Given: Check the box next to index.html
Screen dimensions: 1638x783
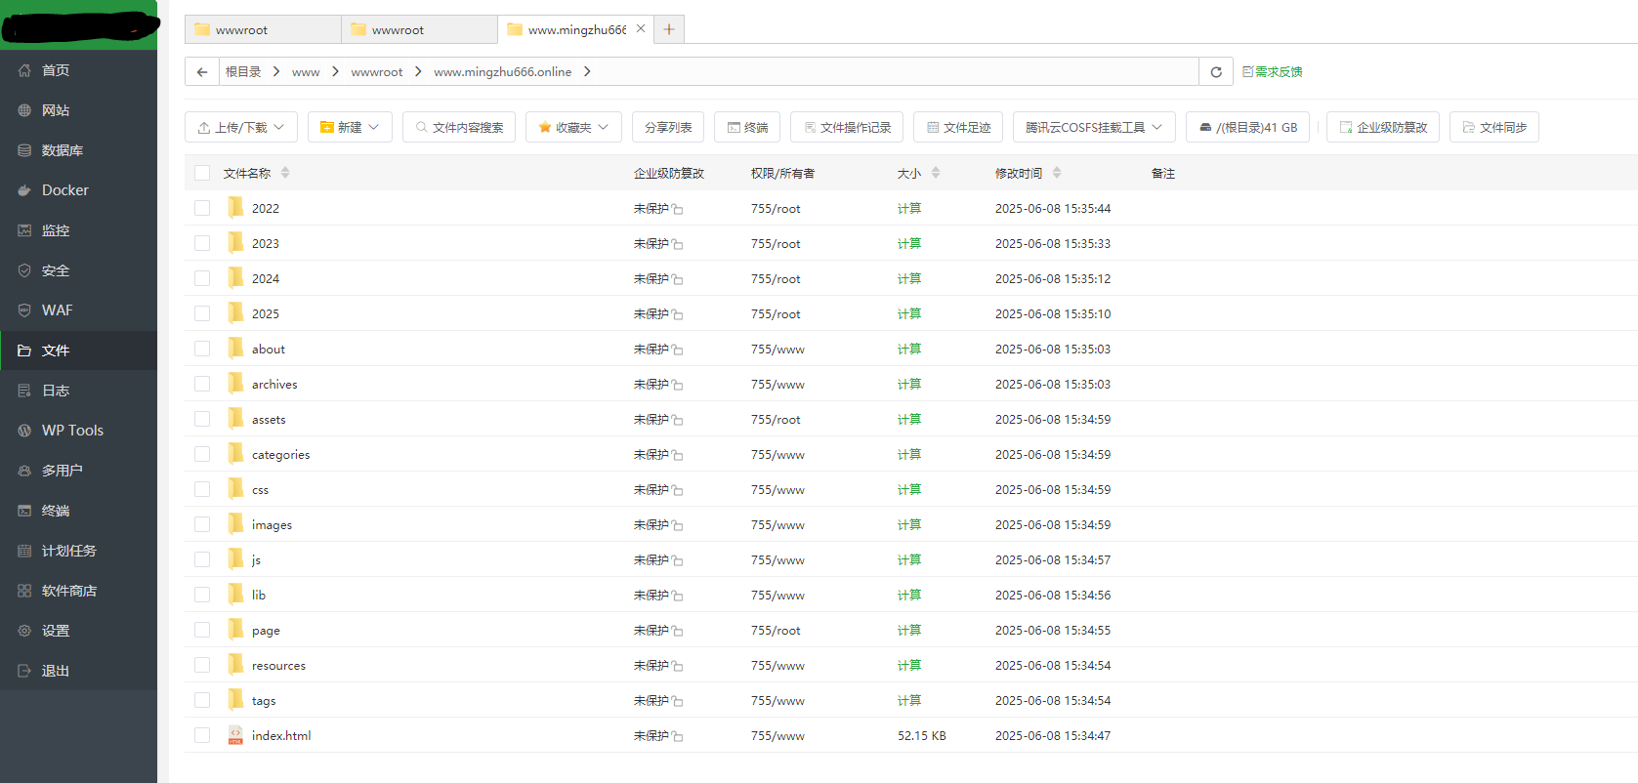Looking at the screenshot, I should point(202,735).
